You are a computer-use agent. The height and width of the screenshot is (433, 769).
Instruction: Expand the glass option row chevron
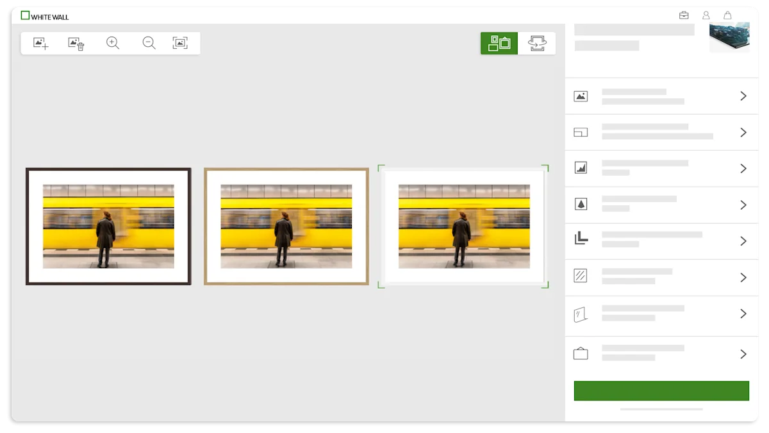743,314
